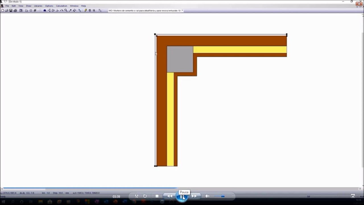The image size is (364, 205).
Task: Click the temperature toolbar icon
Action: 100,11
